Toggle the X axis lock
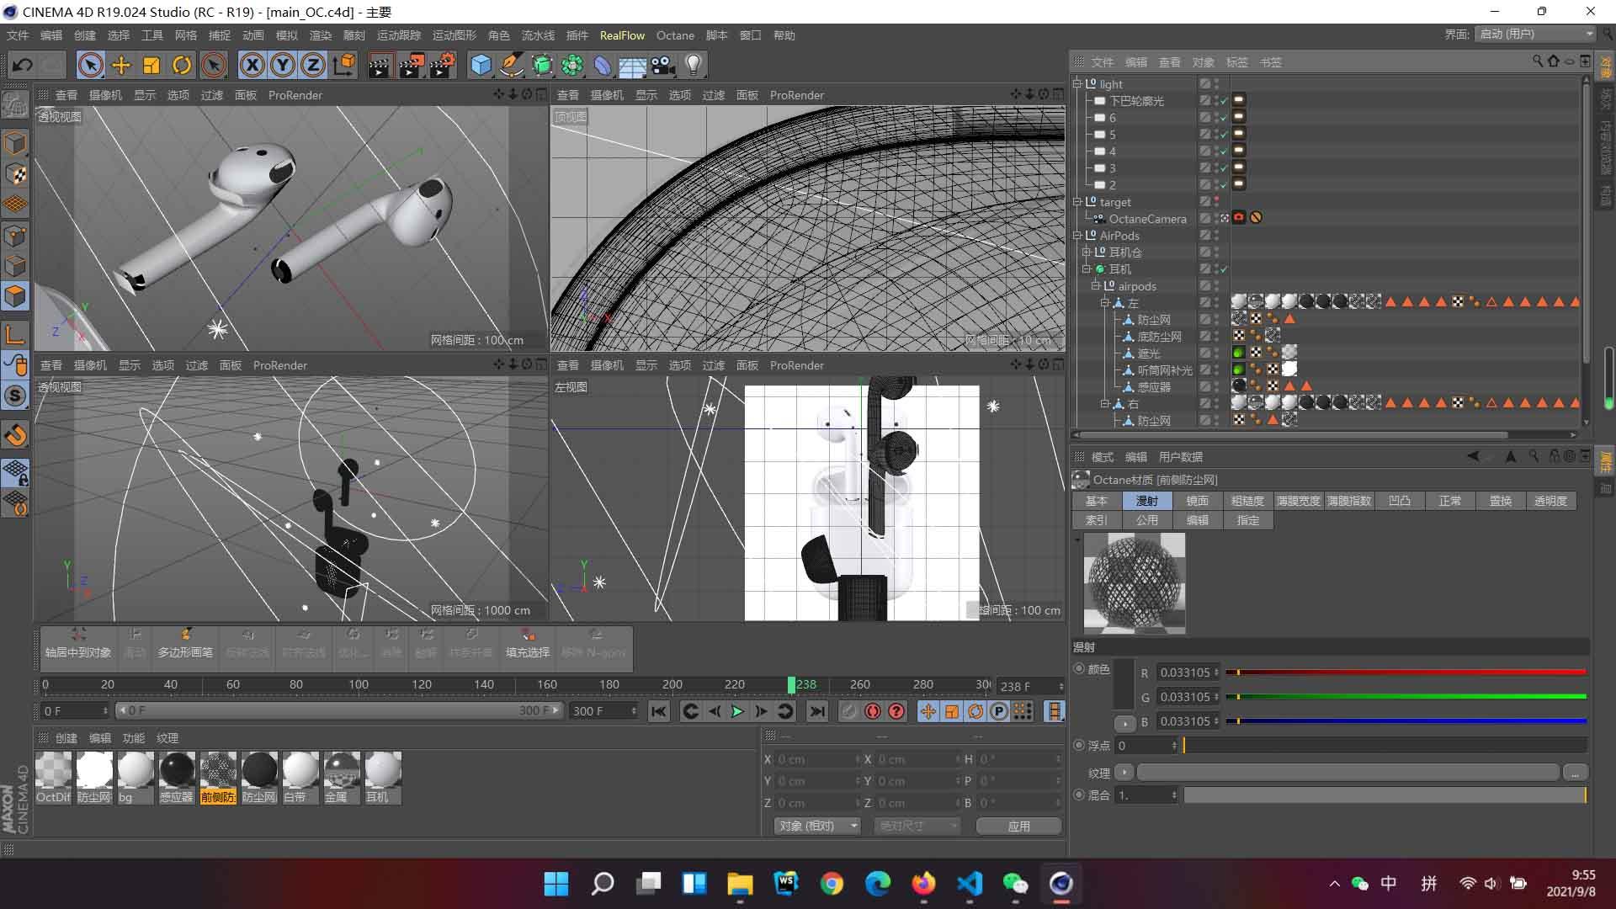This screenshot has height=909, width=1616. [252, 65]
